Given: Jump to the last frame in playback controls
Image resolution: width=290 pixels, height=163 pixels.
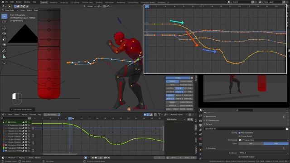Looking at the screenshot, I should (x=109, y=158).
